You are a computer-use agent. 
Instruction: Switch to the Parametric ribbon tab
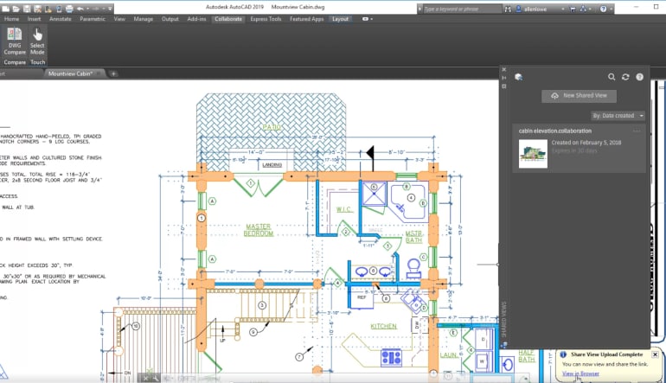pos(93,19)
